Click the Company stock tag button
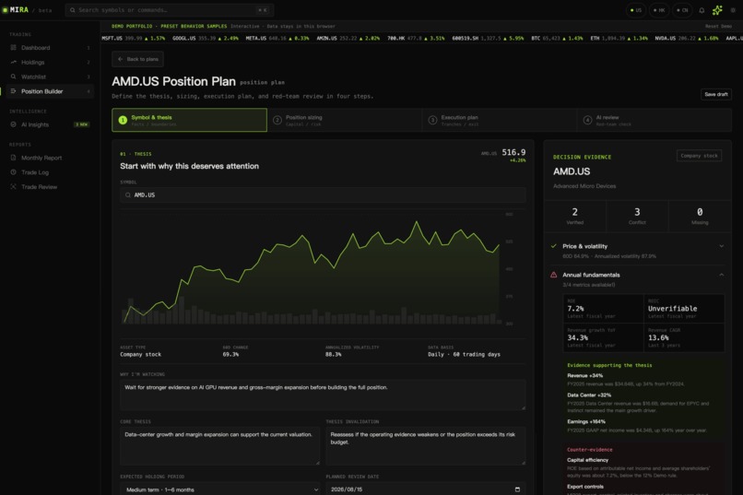The image size is (743, 495). point(699,156)
